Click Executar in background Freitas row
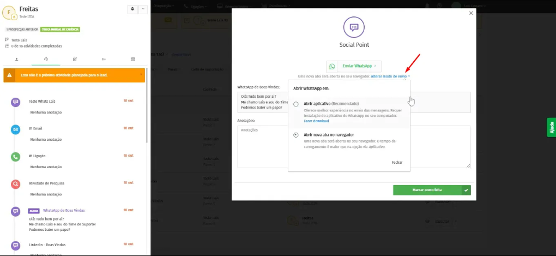This screenshot has height=256, width=556. point(442,221)
